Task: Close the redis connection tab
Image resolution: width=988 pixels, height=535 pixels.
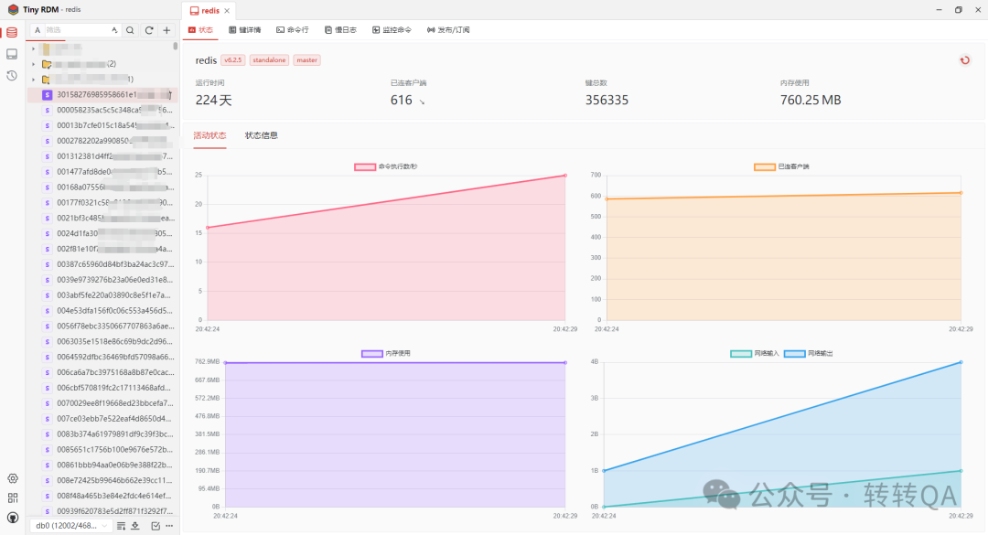Action: click(227, 11)
